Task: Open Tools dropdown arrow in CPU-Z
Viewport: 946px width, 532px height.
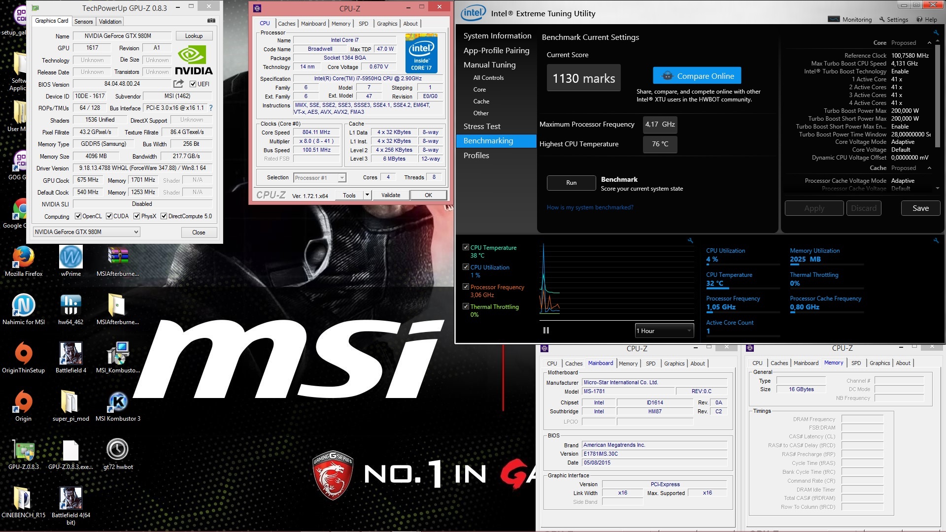Action: [367, 195]
